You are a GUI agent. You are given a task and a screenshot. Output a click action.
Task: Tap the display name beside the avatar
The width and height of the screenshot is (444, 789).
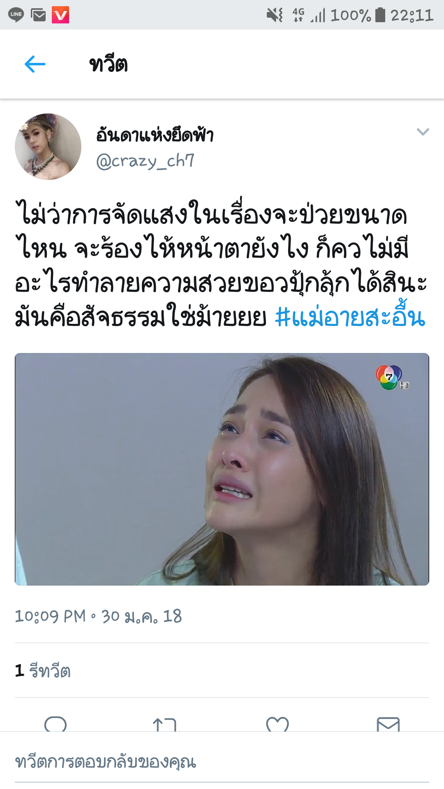point(155,134)
